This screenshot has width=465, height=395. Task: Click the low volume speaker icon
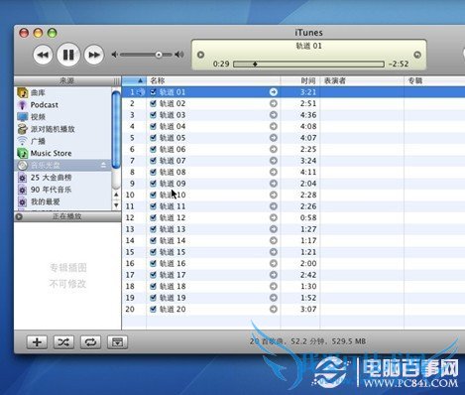click(x=114, y=55)
